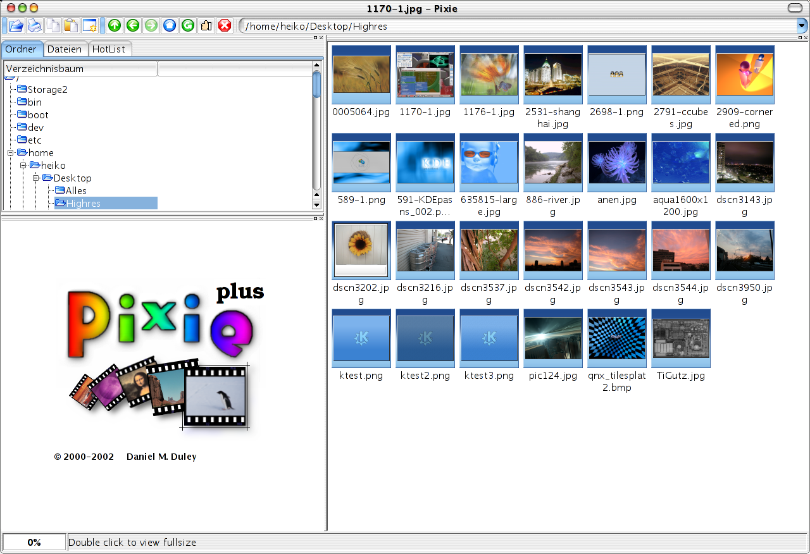Select the 591-KDEpas thumbnail
Viewport: 810px width, 554px height.
click(x=425, y=163)
